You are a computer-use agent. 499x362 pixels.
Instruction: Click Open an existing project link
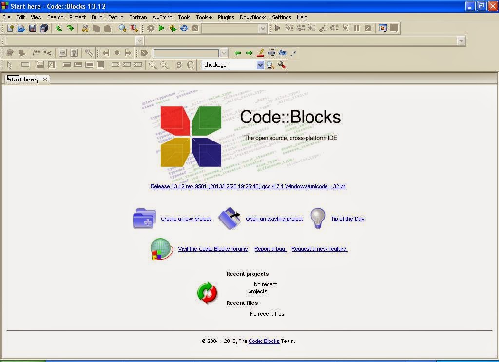point(274,219)
